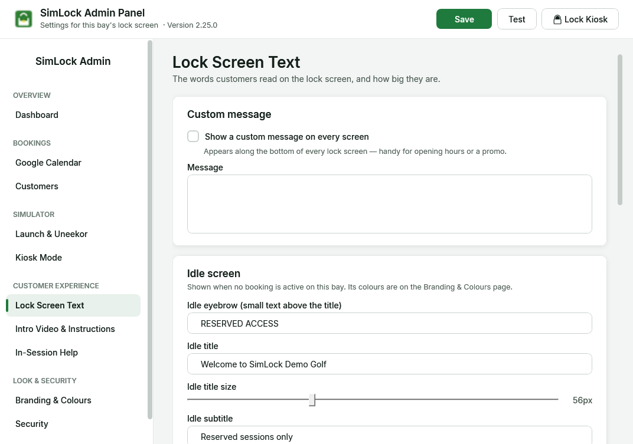This screenshot has width=633, height=444.
Task: Edit the Idle title input field
Action: [390, 364]
